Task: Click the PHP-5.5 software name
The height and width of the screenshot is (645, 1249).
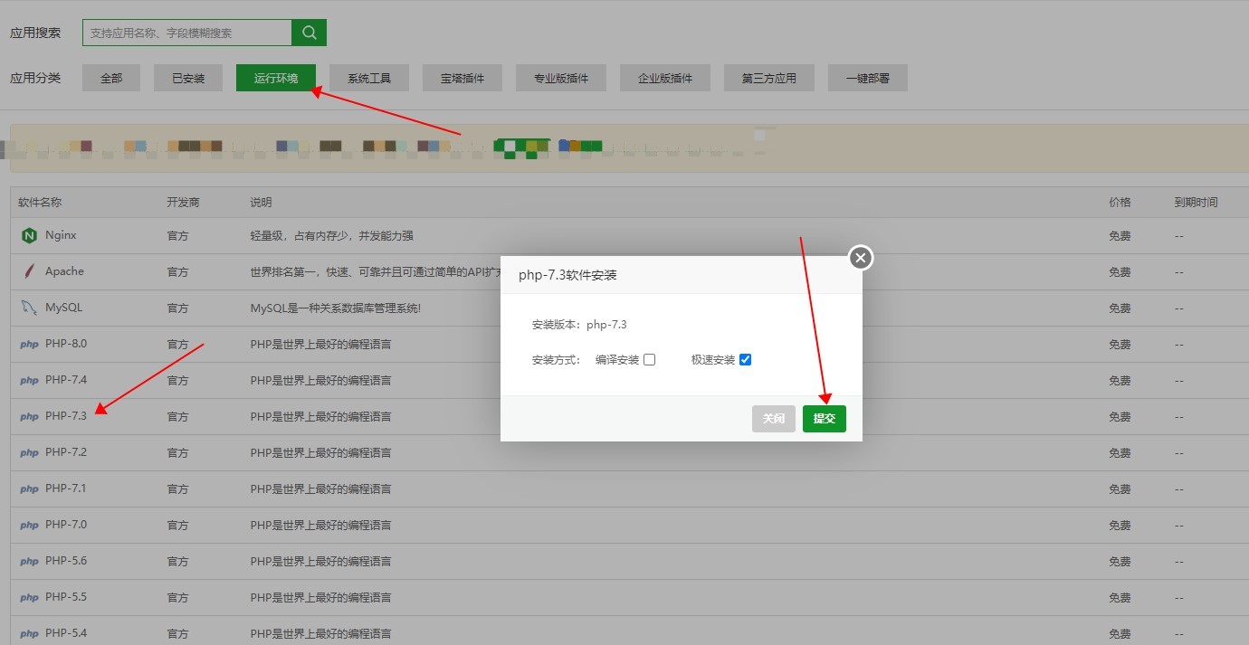Action: pos(66,597)
